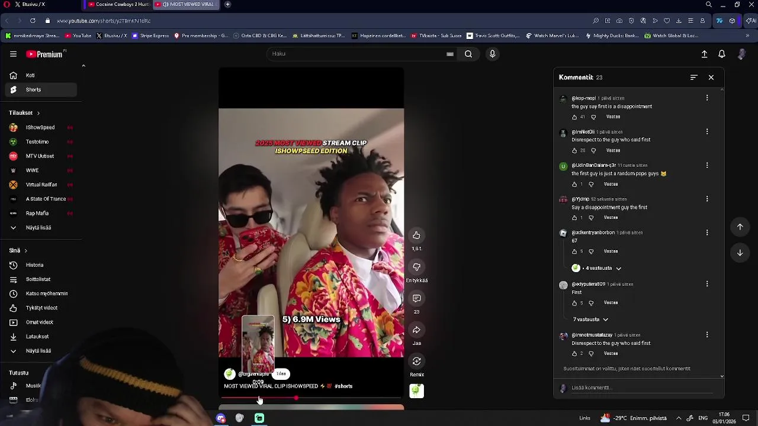The height and width of the screenshot is (426, 758).
Task: Open the notifications bell
Action: pos(721,54)
